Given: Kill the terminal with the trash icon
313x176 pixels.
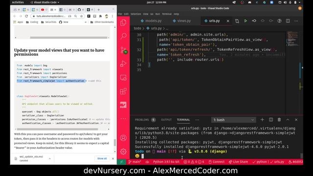Looking at the screenshot, I should [279, 119].
